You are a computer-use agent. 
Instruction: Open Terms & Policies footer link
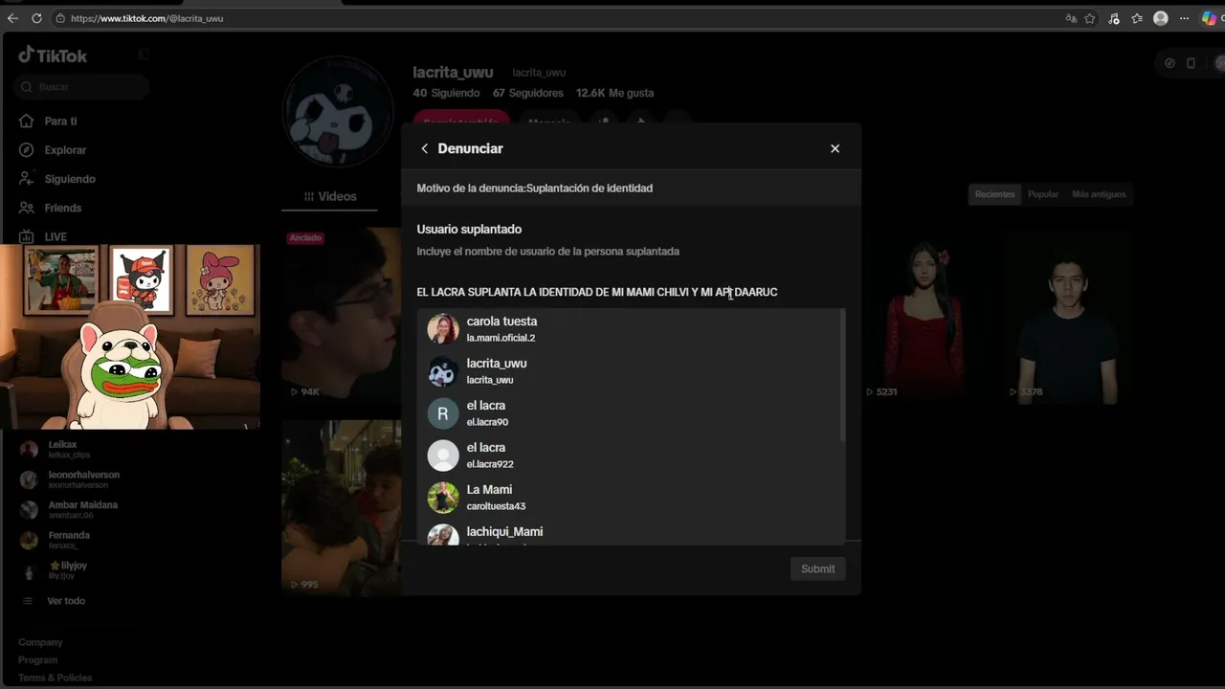(56, 678)
